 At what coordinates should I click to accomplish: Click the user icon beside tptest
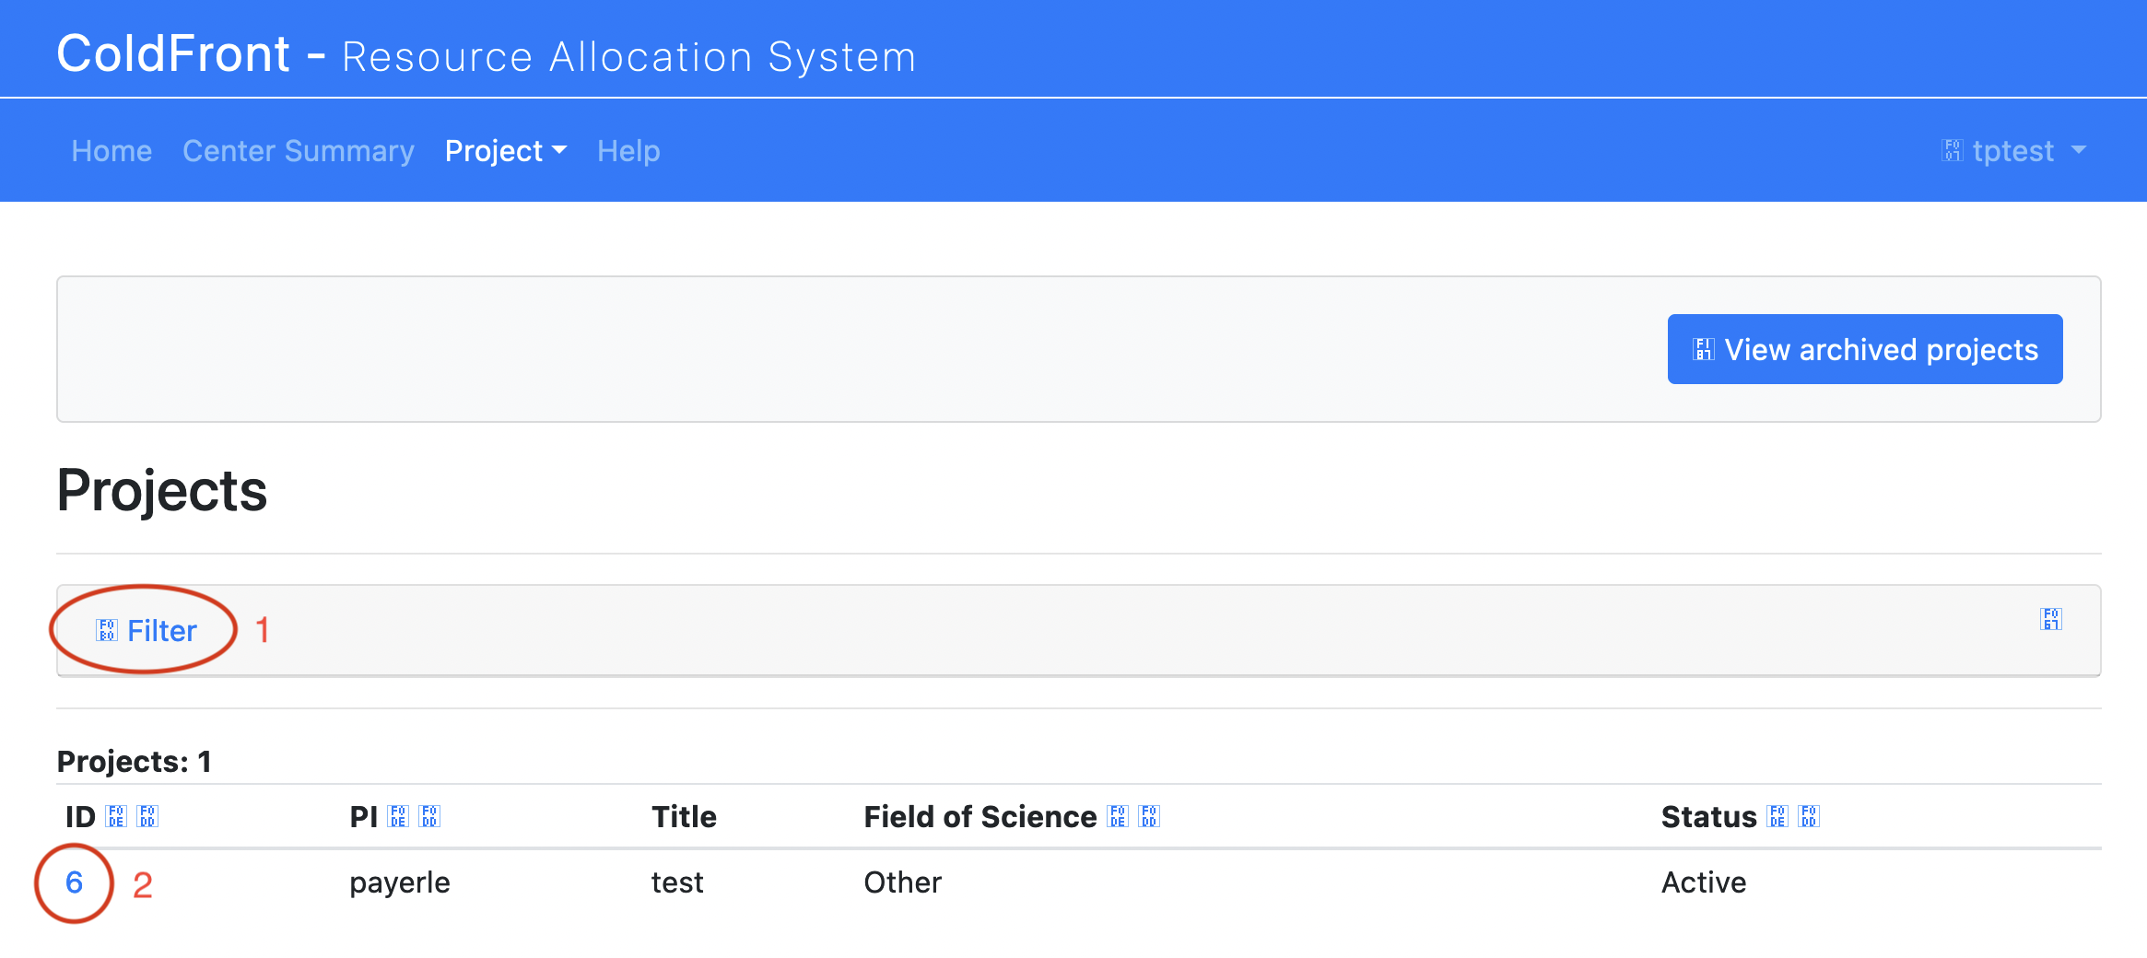point(1952,150)
